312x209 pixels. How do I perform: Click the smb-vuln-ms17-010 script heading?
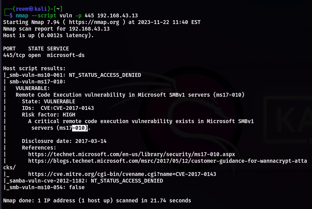tap(37, 82)
